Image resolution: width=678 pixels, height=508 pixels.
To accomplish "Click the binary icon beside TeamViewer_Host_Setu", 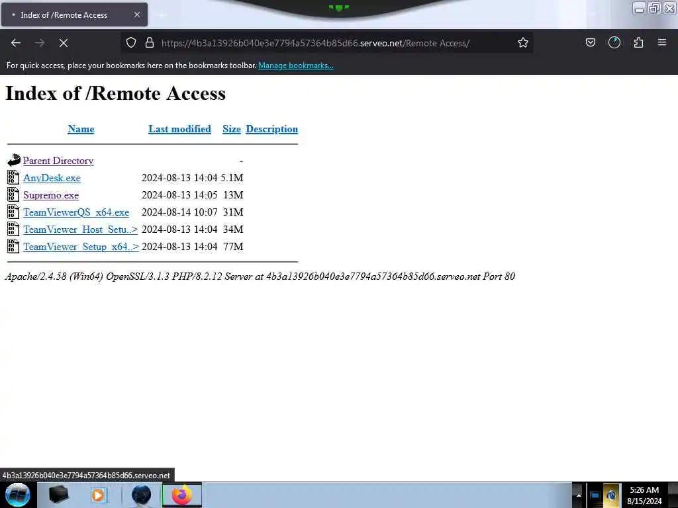I will 13,229.
